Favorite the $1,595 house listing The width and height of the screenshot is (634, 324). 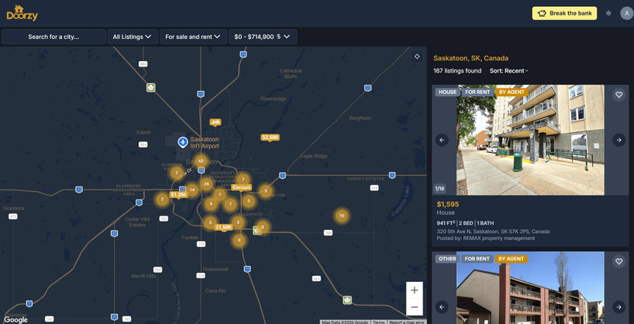pos(619,95)
